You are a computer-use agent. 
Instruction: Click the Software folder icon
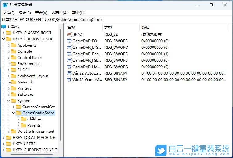pyautogui.click(x=14, y=95)
